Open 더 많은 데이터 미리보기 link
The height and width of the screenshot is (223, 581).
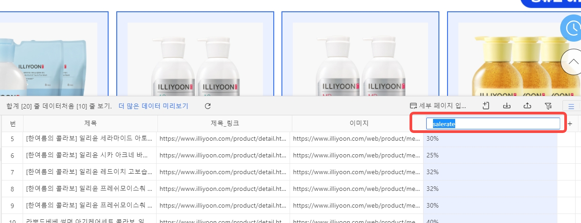click(153, 106)
